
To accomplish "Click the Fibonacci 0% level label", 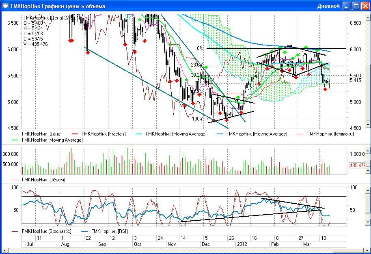I will (x=200, y=48).
